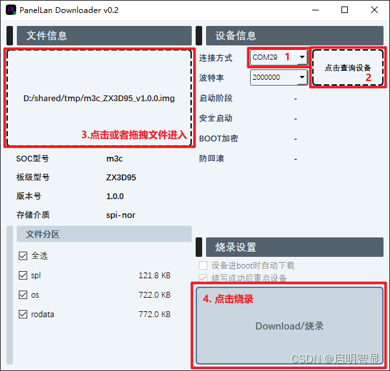Click the spi-nor storage value
390x371 pixels.
click(120, 215)
